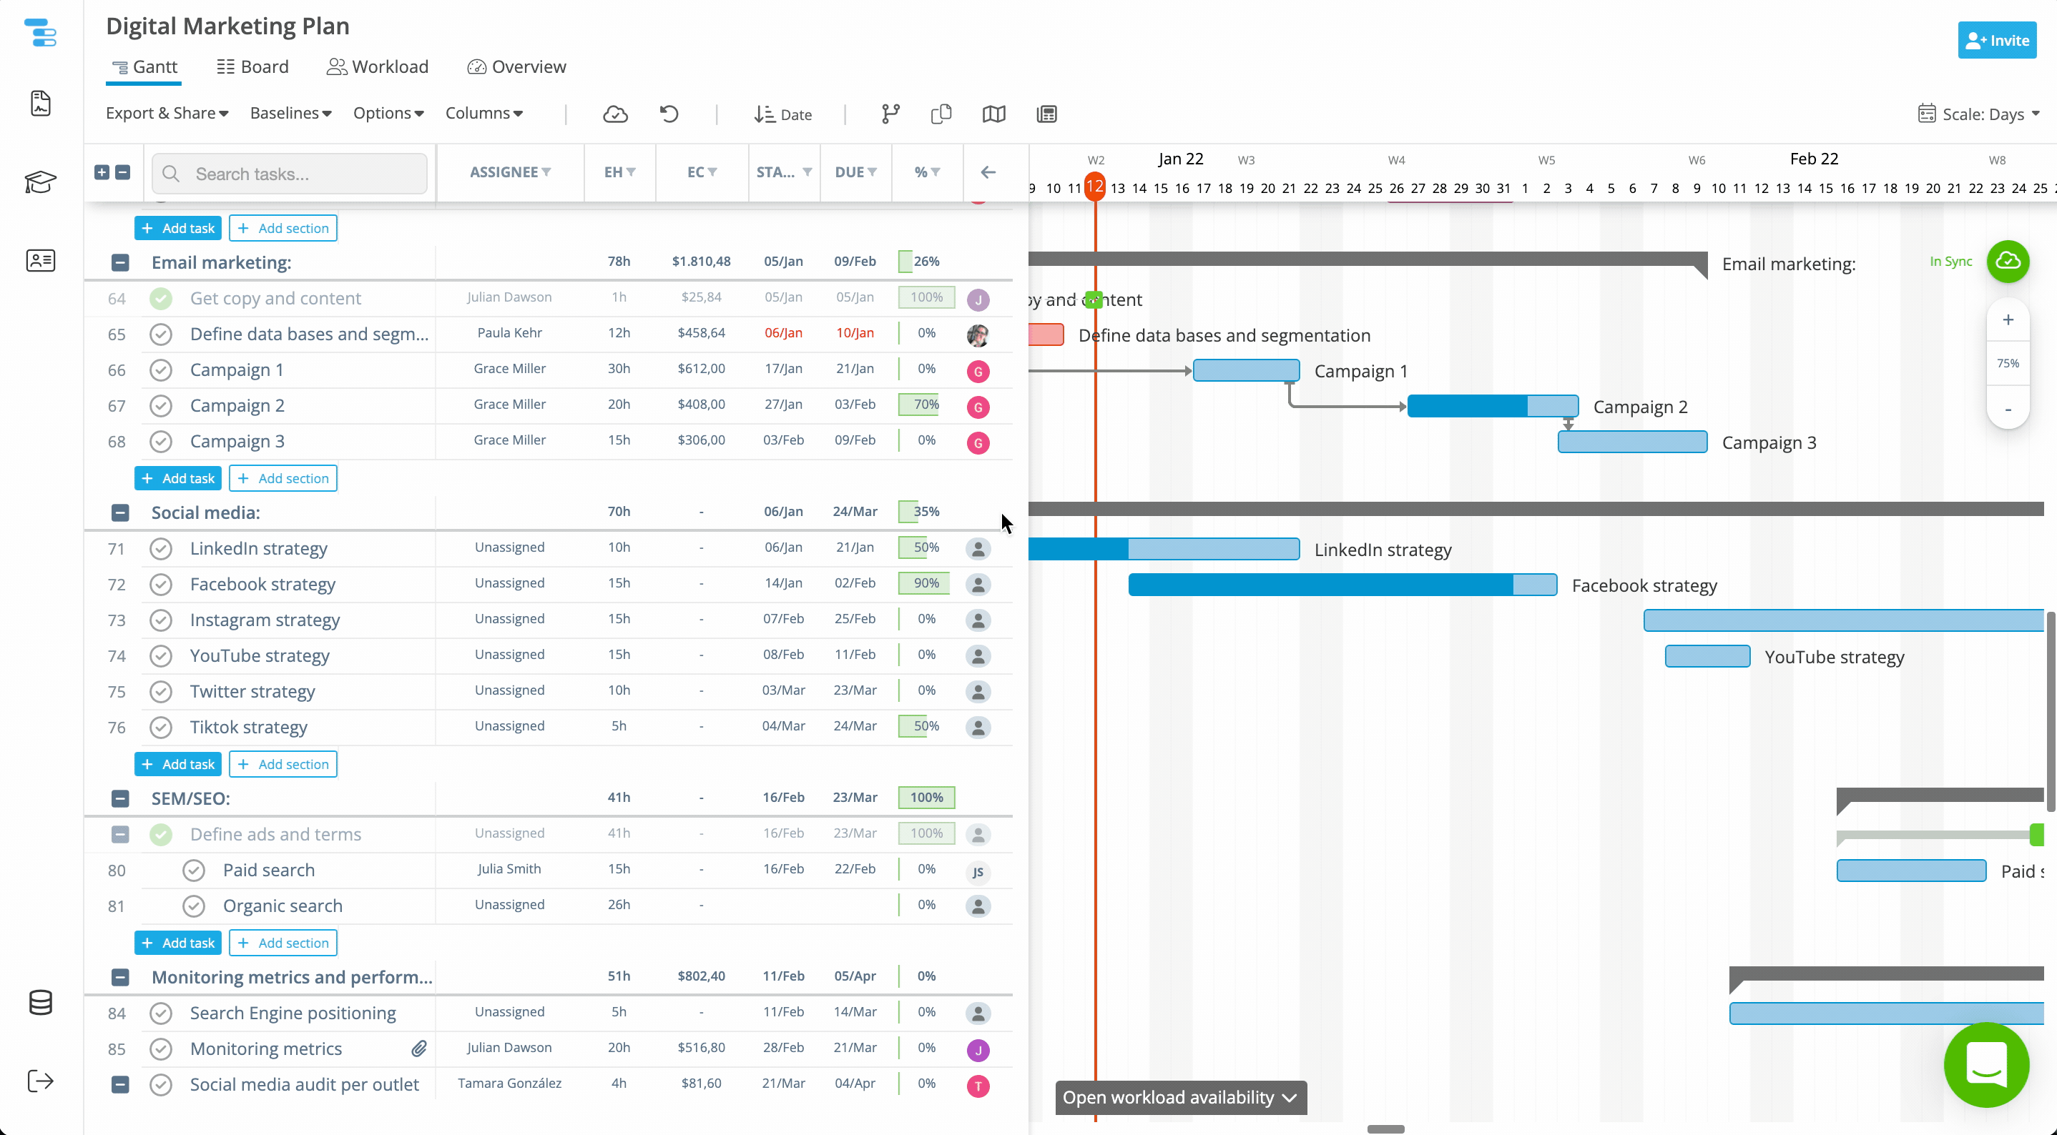Collapse the Email marketing section
The image size is (2057, 1135).
(x=119, y=262)
